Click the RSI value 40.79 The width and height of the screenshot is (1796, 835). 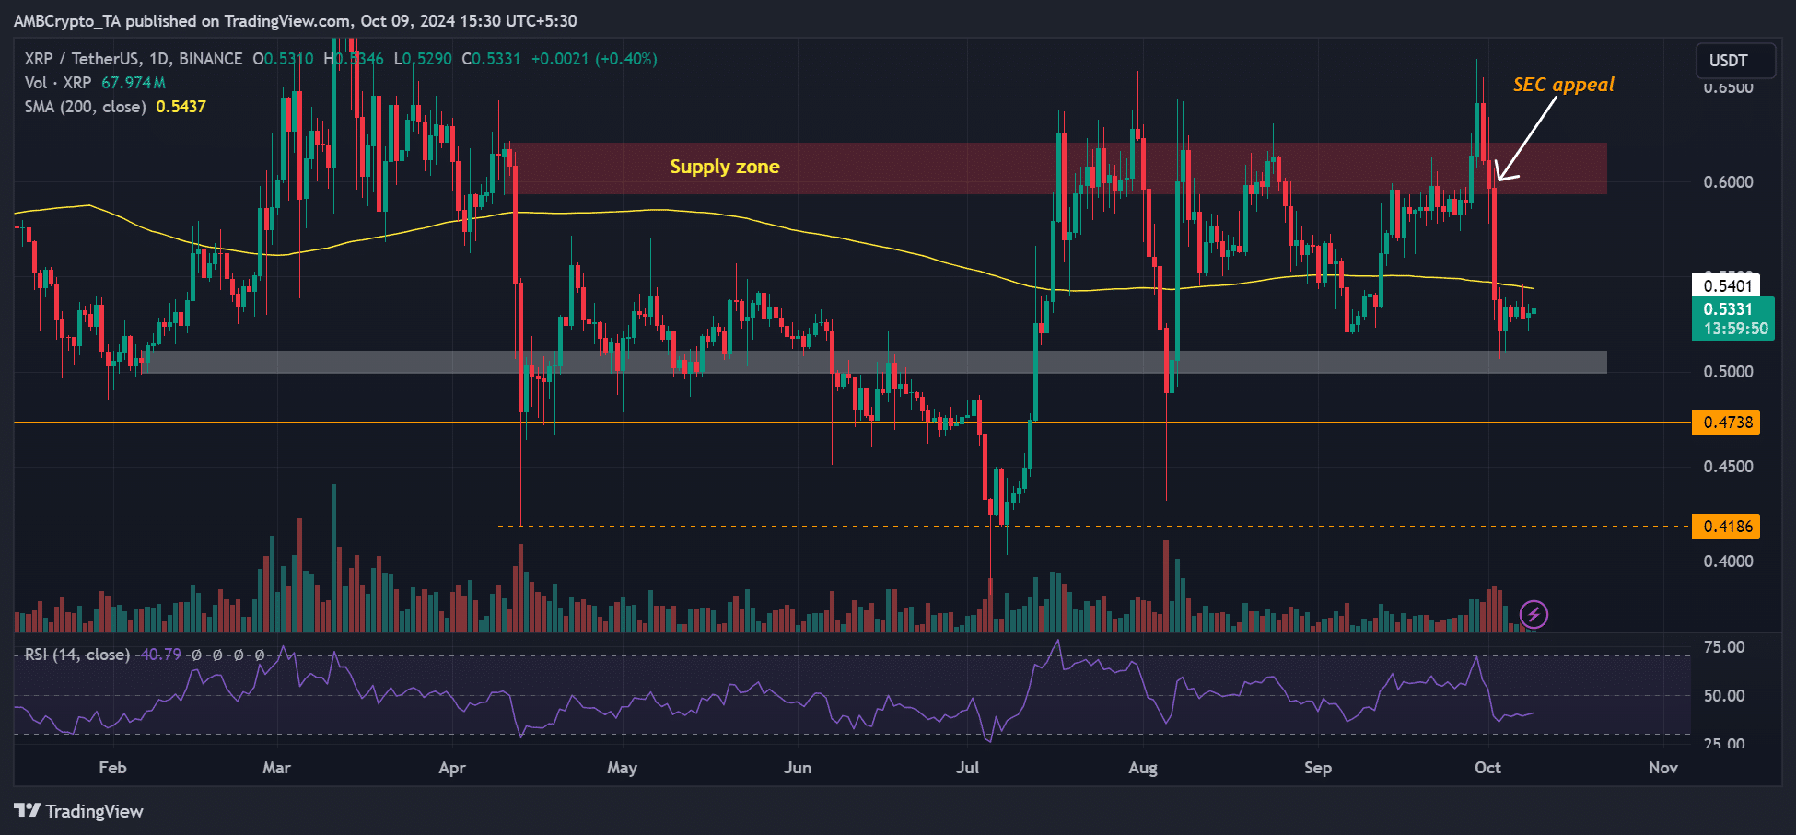coord(160,655)
